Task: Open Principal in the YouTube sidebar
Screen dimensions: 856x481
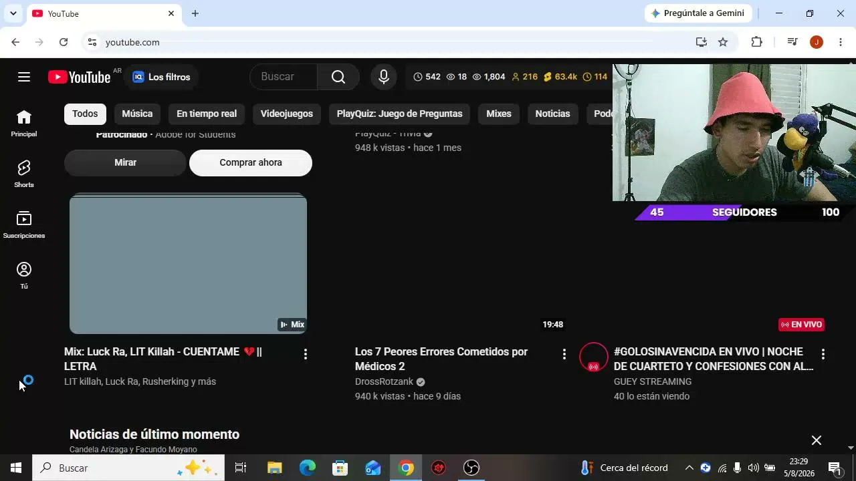Action: [x=24, y=124]
